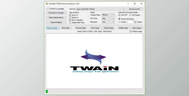Click the acquire images count input field
The image size is (189, 96).
131,22
